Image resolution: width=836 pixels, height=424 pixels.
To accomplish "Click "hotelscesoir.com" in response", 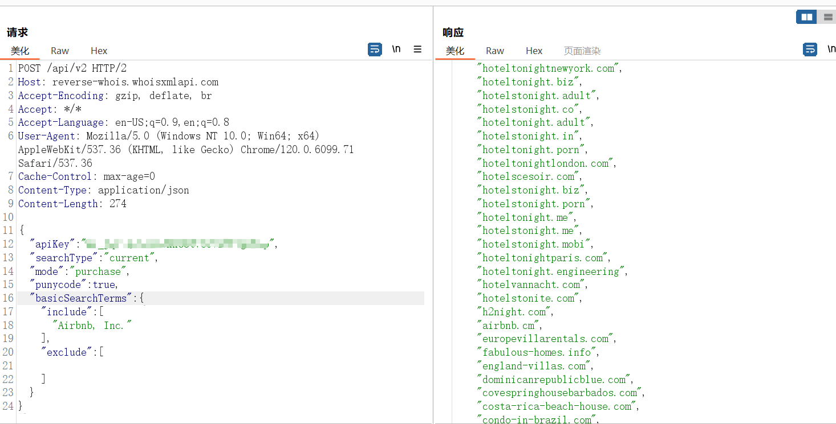I will (529, 176).
